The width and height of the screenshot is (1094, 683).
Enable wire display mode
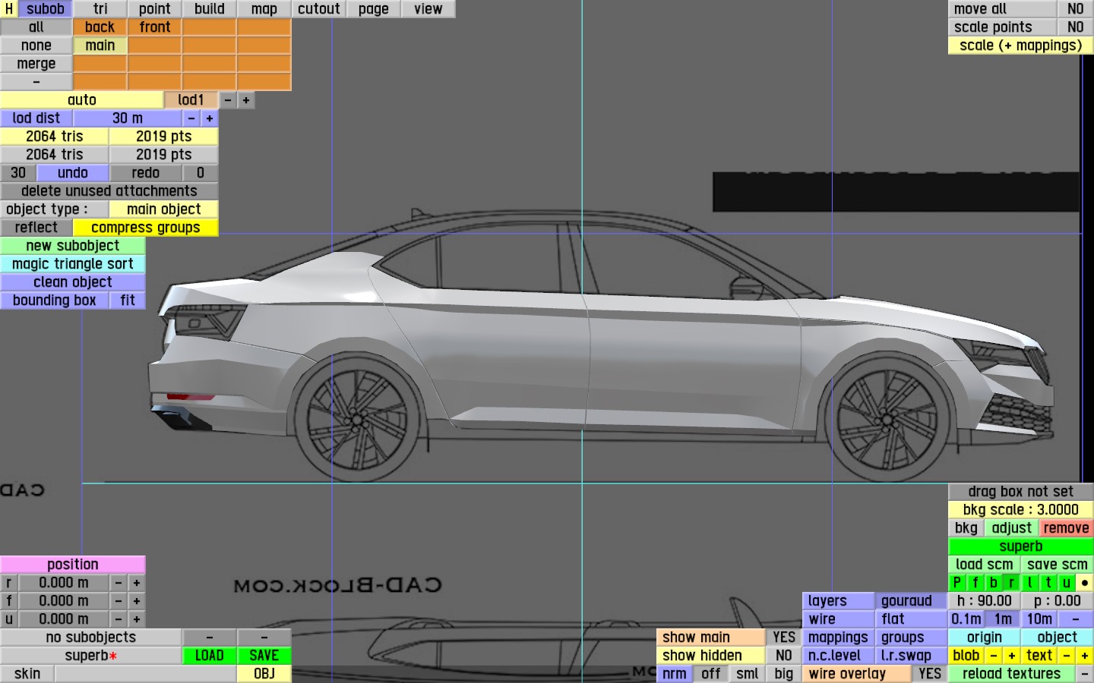[839, 619]
